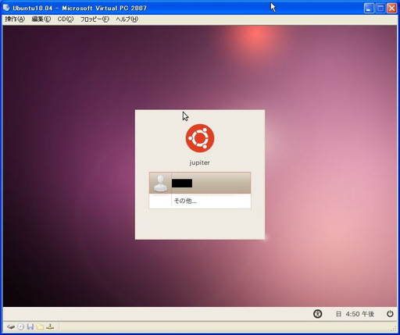The width and height of the screenshot is (400, 335).
Task: Maximize the Virtual PC window
Action: (380, 9)
